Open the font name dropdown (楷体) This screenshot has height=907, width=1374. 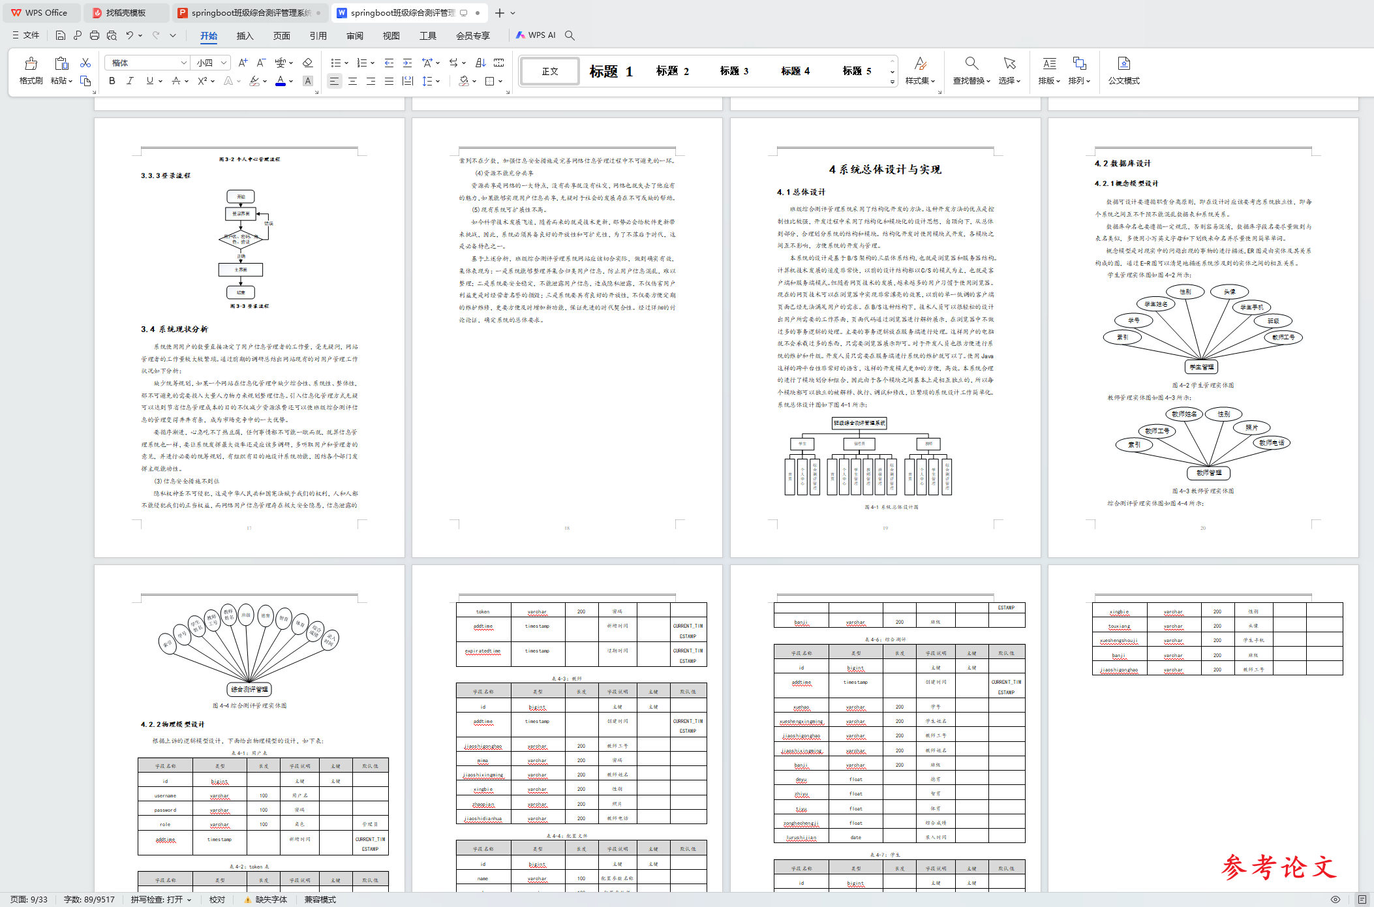pyautogui.click(x=183, y=63)
